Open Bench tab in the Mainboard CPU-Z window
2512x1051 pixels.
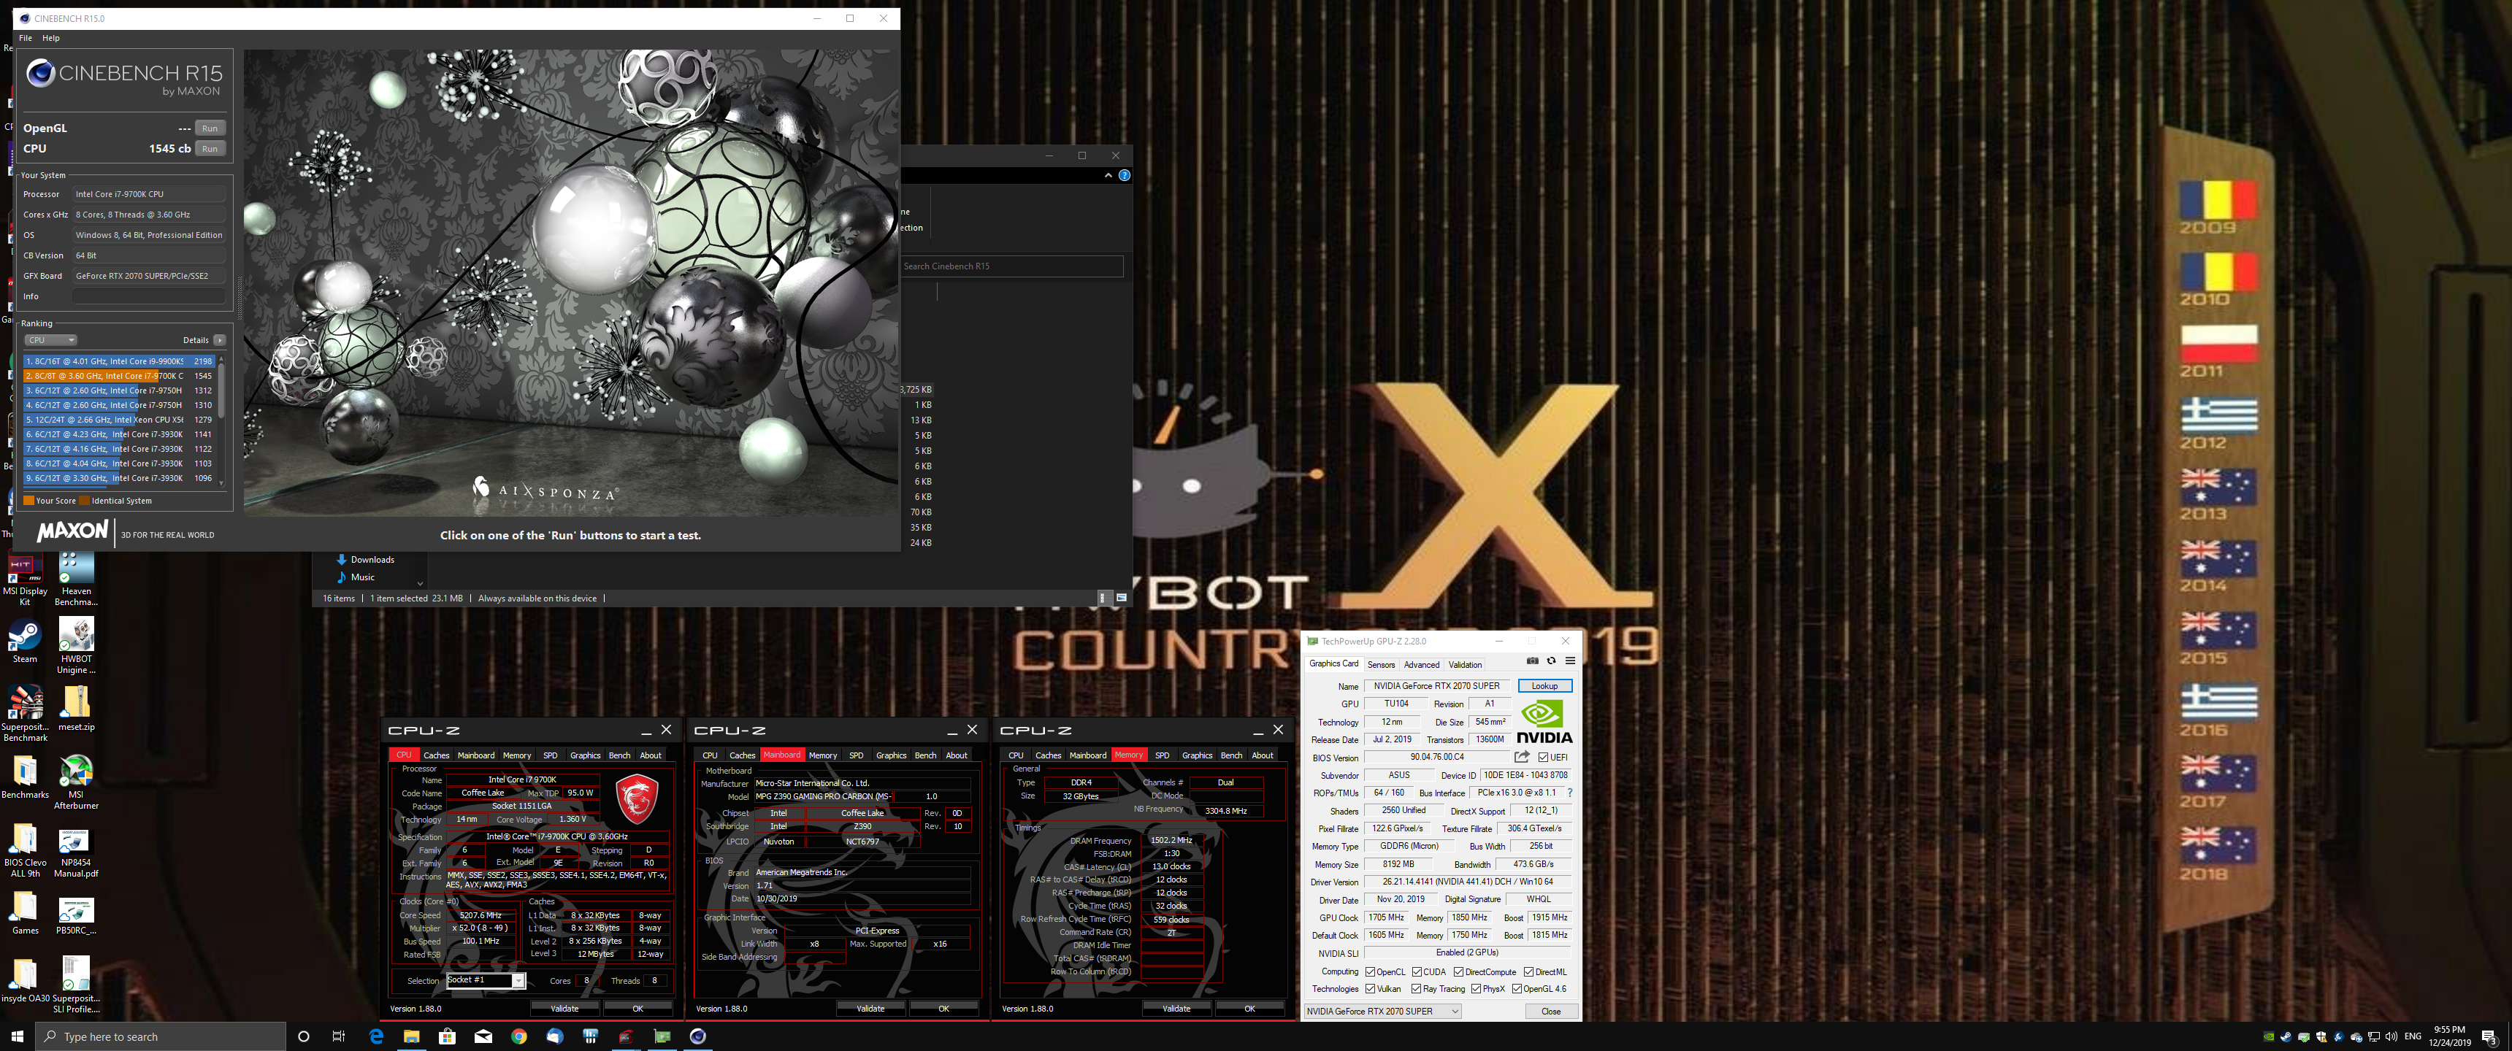point(924,755)
